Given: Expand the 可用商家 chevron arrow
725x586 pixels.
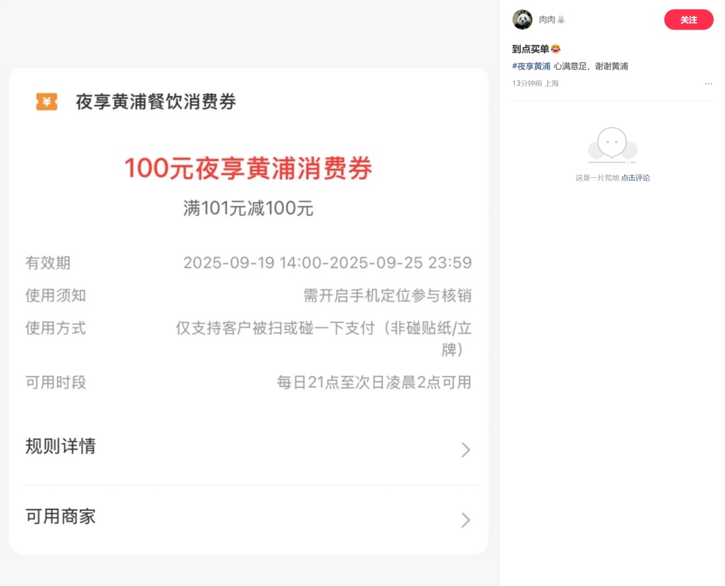Looking at the screenshot, I should [x=466, y=520].
